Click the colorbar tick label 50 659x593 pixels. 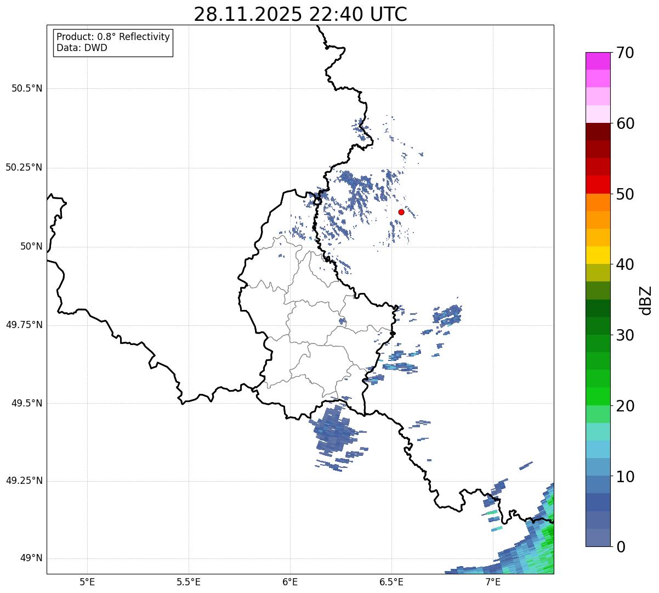[624, 194]
